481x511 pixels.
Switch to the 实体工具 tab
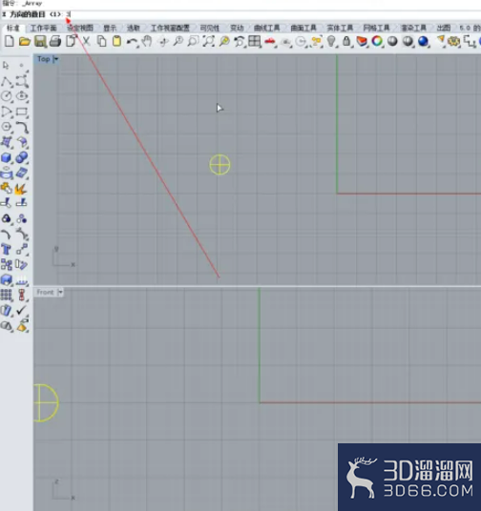click(340, 28)
